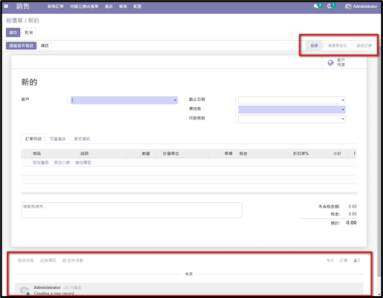Open the 截止日期 expiration date dropdown

point(292,100)
